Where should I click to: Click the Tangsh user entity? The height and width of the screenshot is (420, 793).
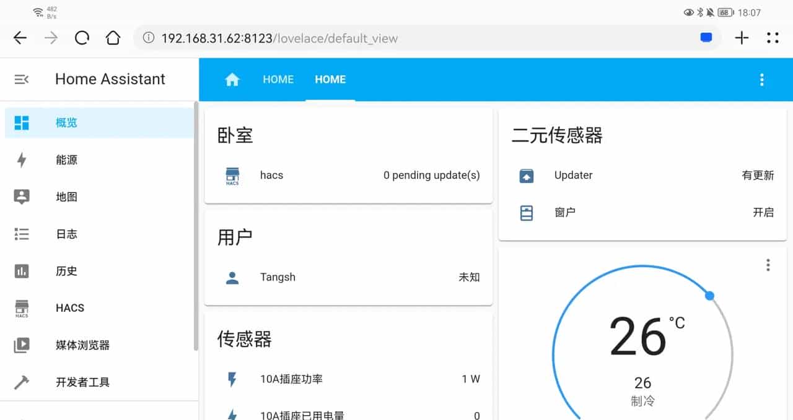pyautogui.click(x=278, y=277)
